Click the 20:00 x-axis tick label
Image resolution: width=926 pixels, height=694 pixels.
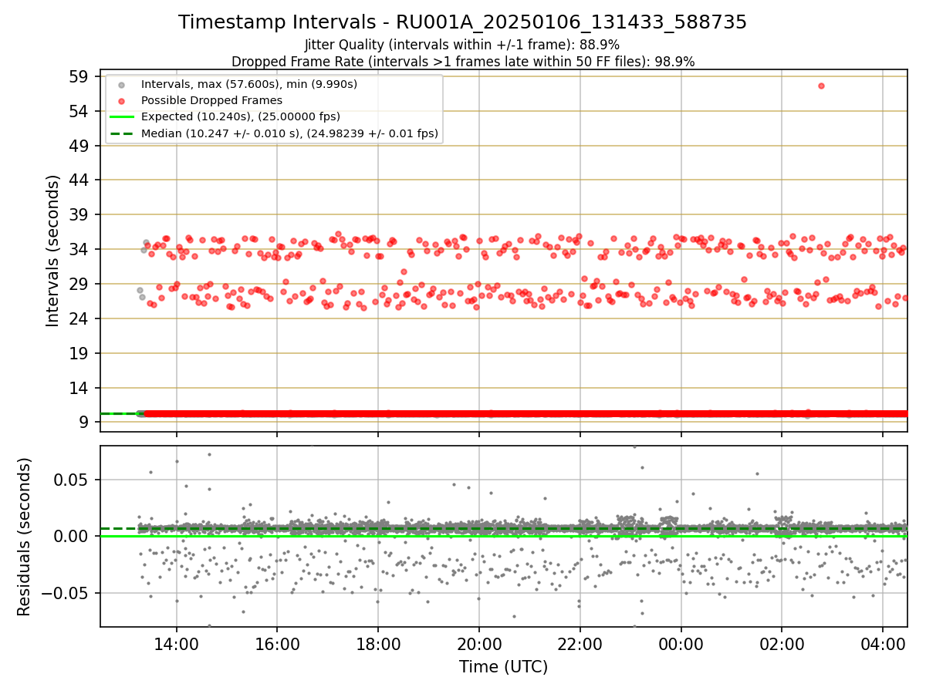479,643
